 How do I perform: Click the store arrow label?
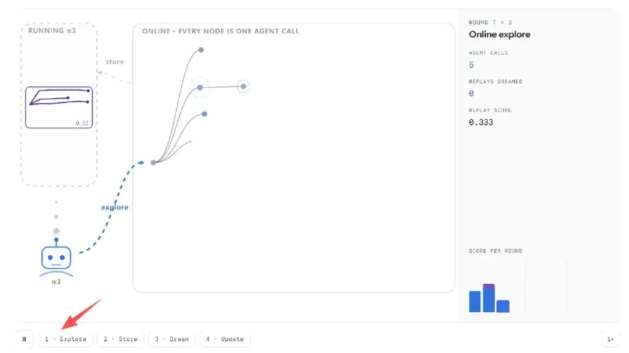click(x=115, y=62)
